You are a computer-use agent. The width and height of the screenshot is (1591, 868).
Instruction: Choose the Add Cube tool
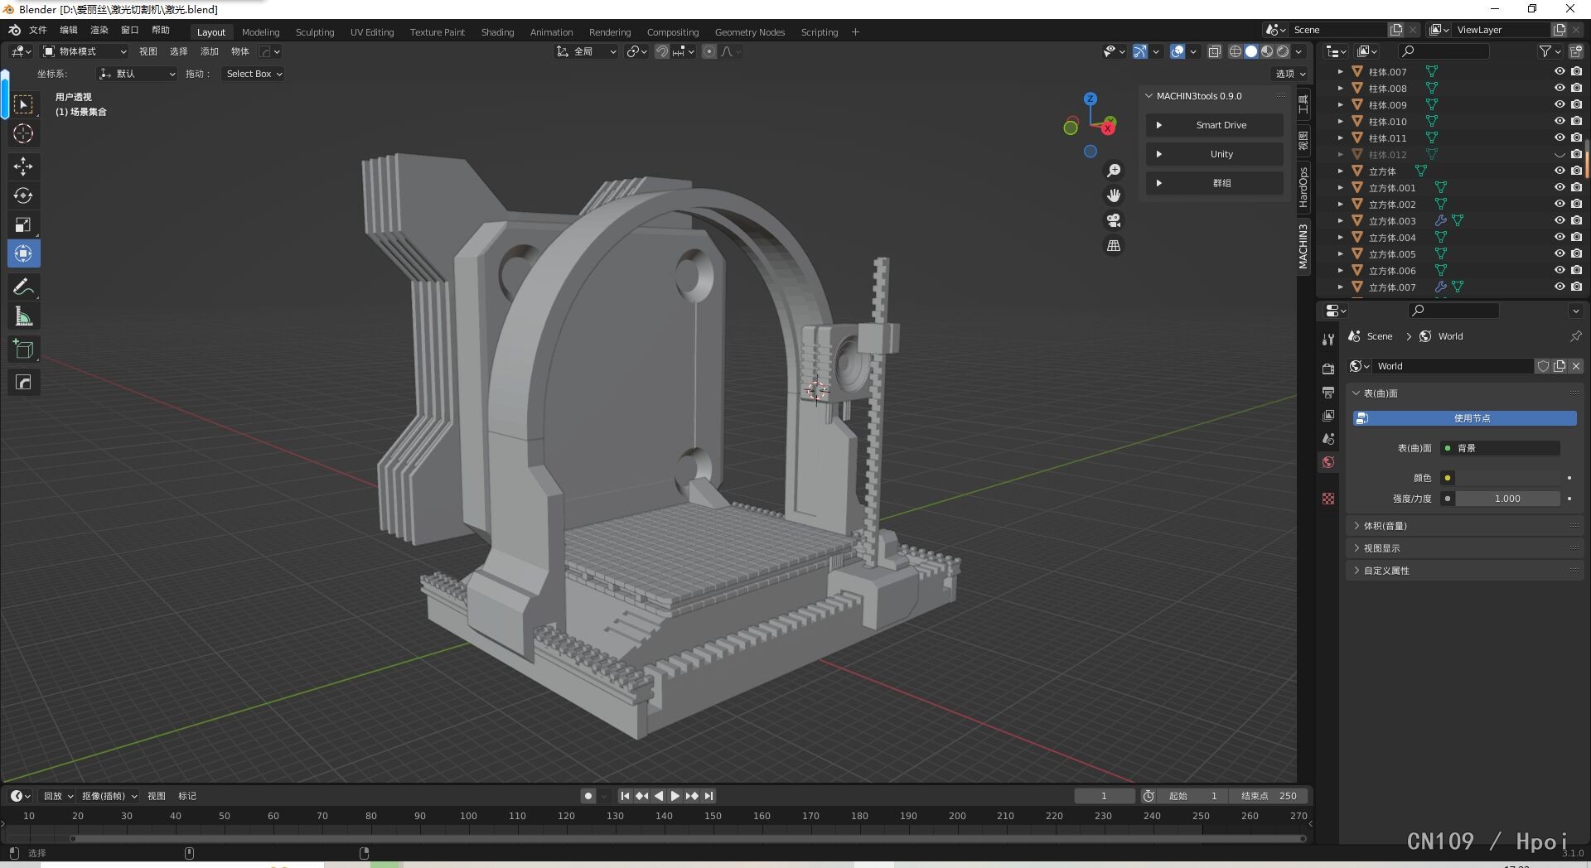[x=23, y=350]
